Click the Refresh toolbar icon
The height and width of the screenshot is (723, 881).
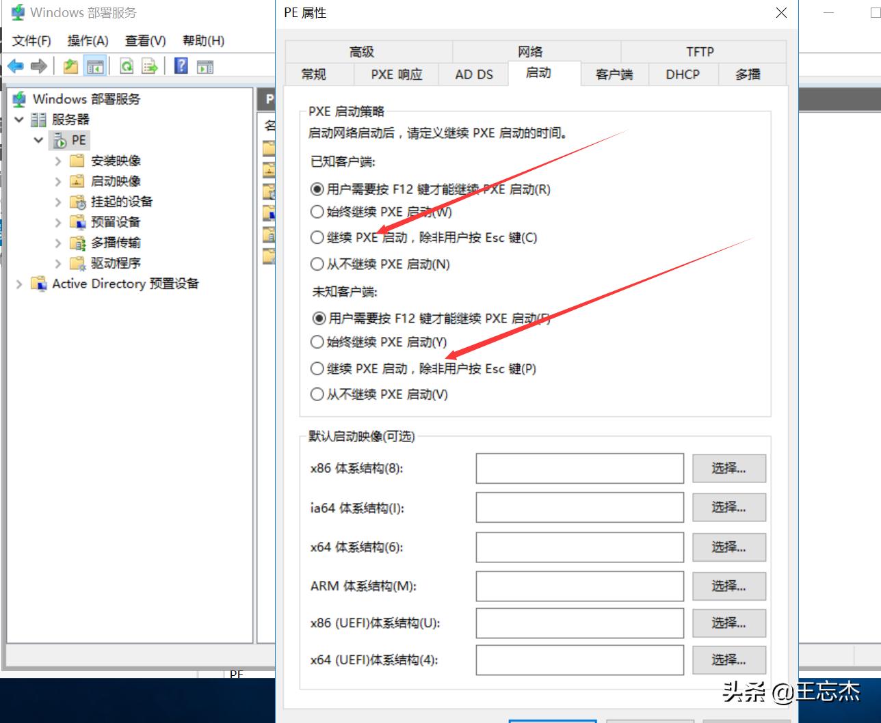pyautogui.click(x=126, y=66)
